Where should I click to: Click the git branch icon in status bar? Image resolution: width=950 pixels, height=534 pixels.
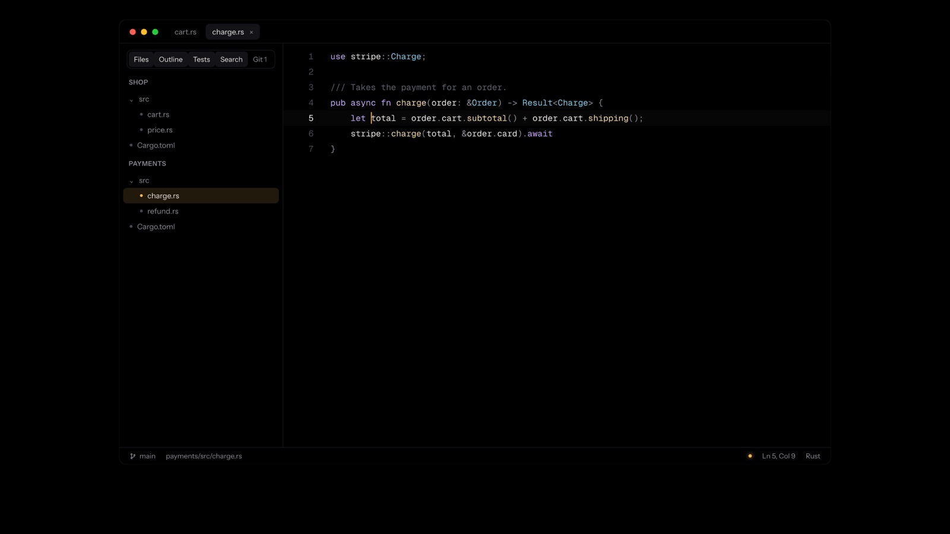[x=132, y=456]
